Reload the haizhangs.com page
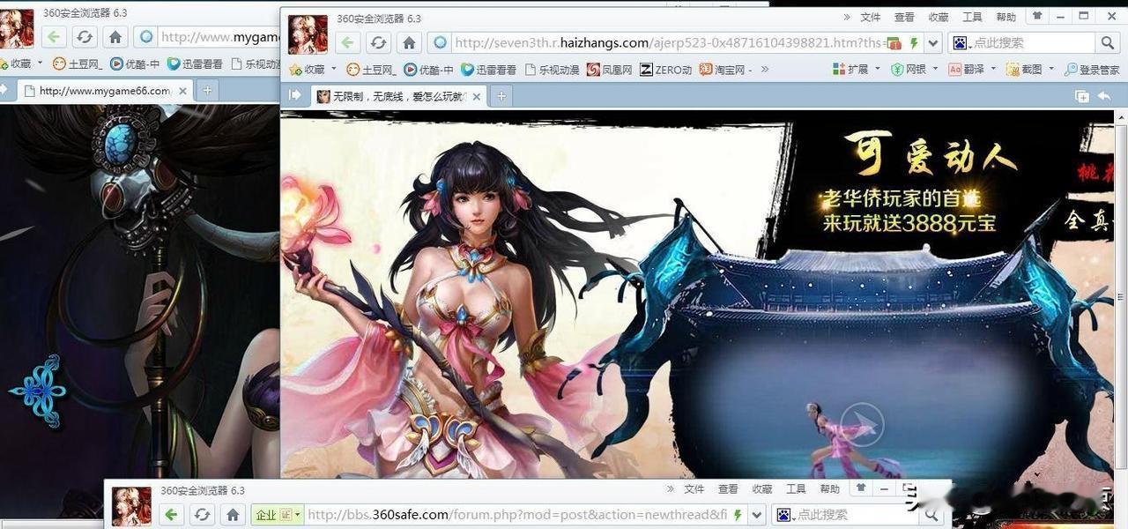 (x=378, y=42)
